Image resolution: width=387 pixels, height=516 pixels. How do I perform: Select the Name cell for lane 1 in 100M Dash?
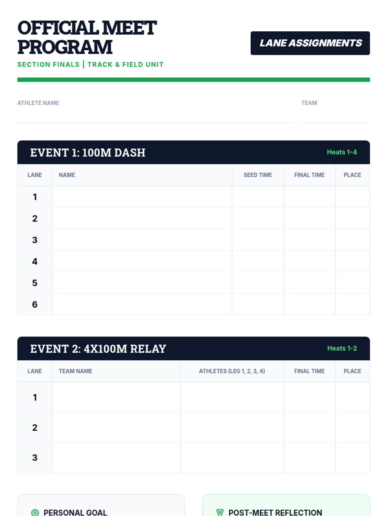142,197
